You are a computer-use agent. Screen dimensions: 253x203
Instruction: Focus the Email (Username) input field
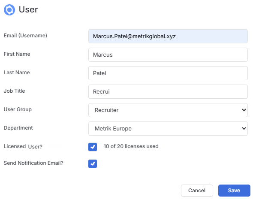[x=168, y=36]
